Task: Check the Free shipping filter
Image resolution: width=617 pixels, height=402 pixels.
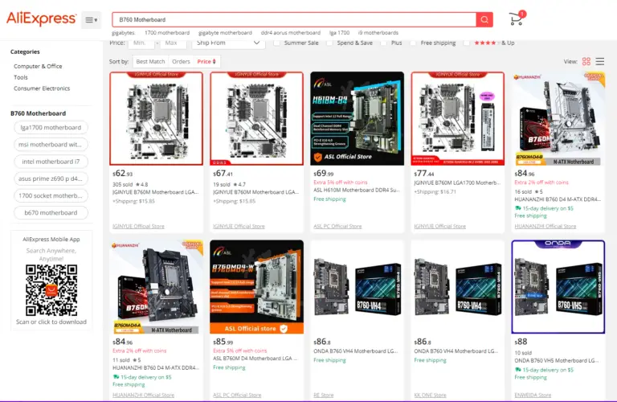Action: click(x=413, y=43)
